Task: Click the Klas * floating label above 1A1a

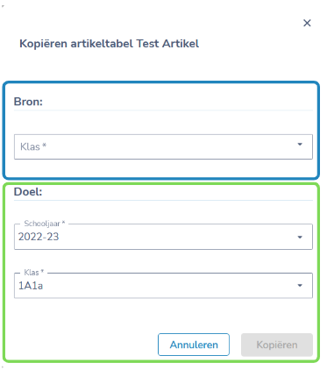Action: click(34, 273)
